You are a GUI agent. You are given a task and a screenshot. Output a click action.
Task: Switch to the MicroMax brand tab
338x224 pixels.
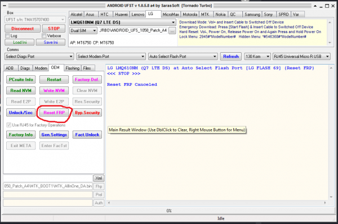click(x=171, y=15)
